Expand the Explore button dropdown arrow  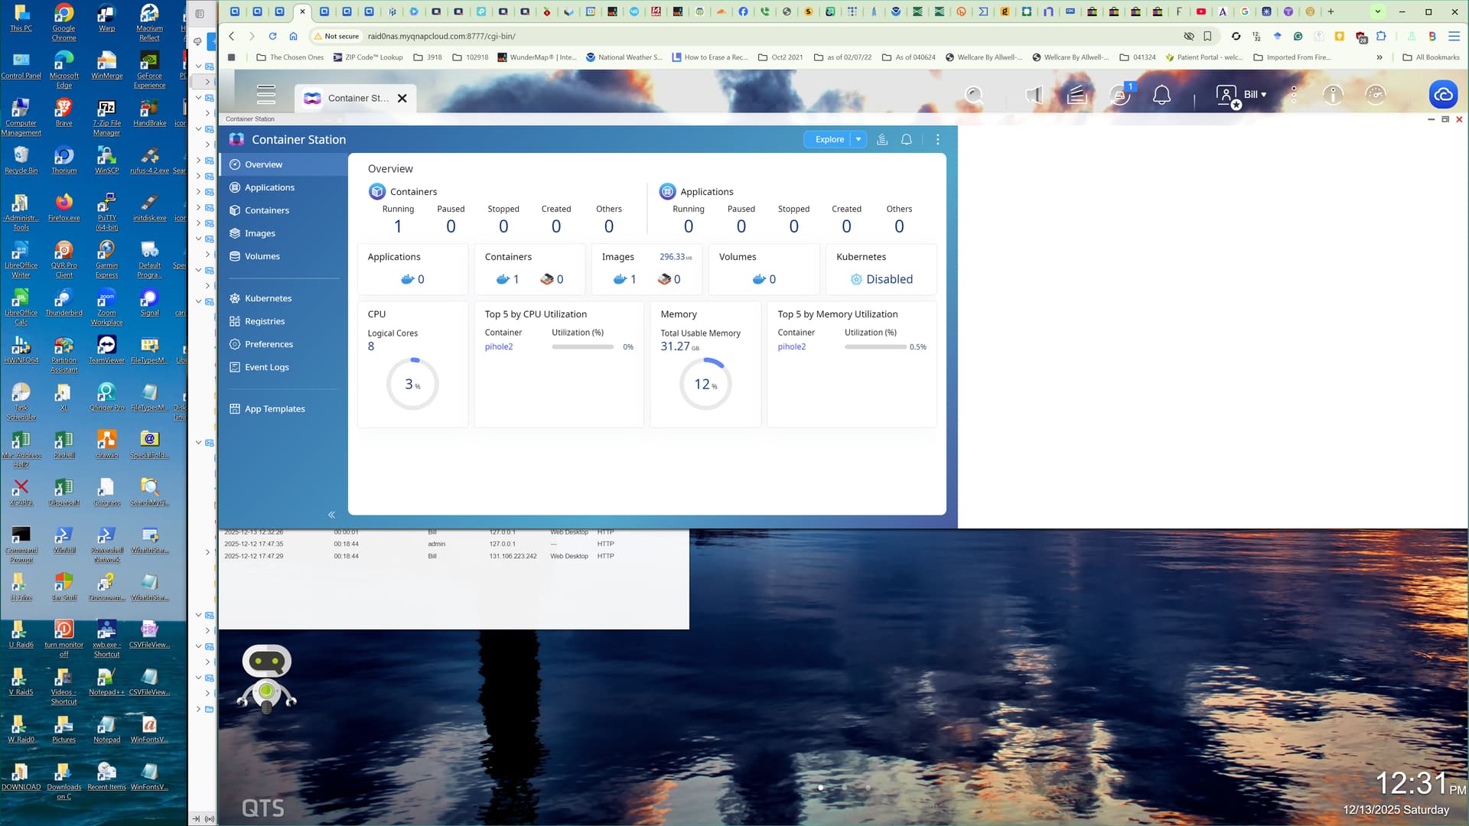tap(858, 139)
